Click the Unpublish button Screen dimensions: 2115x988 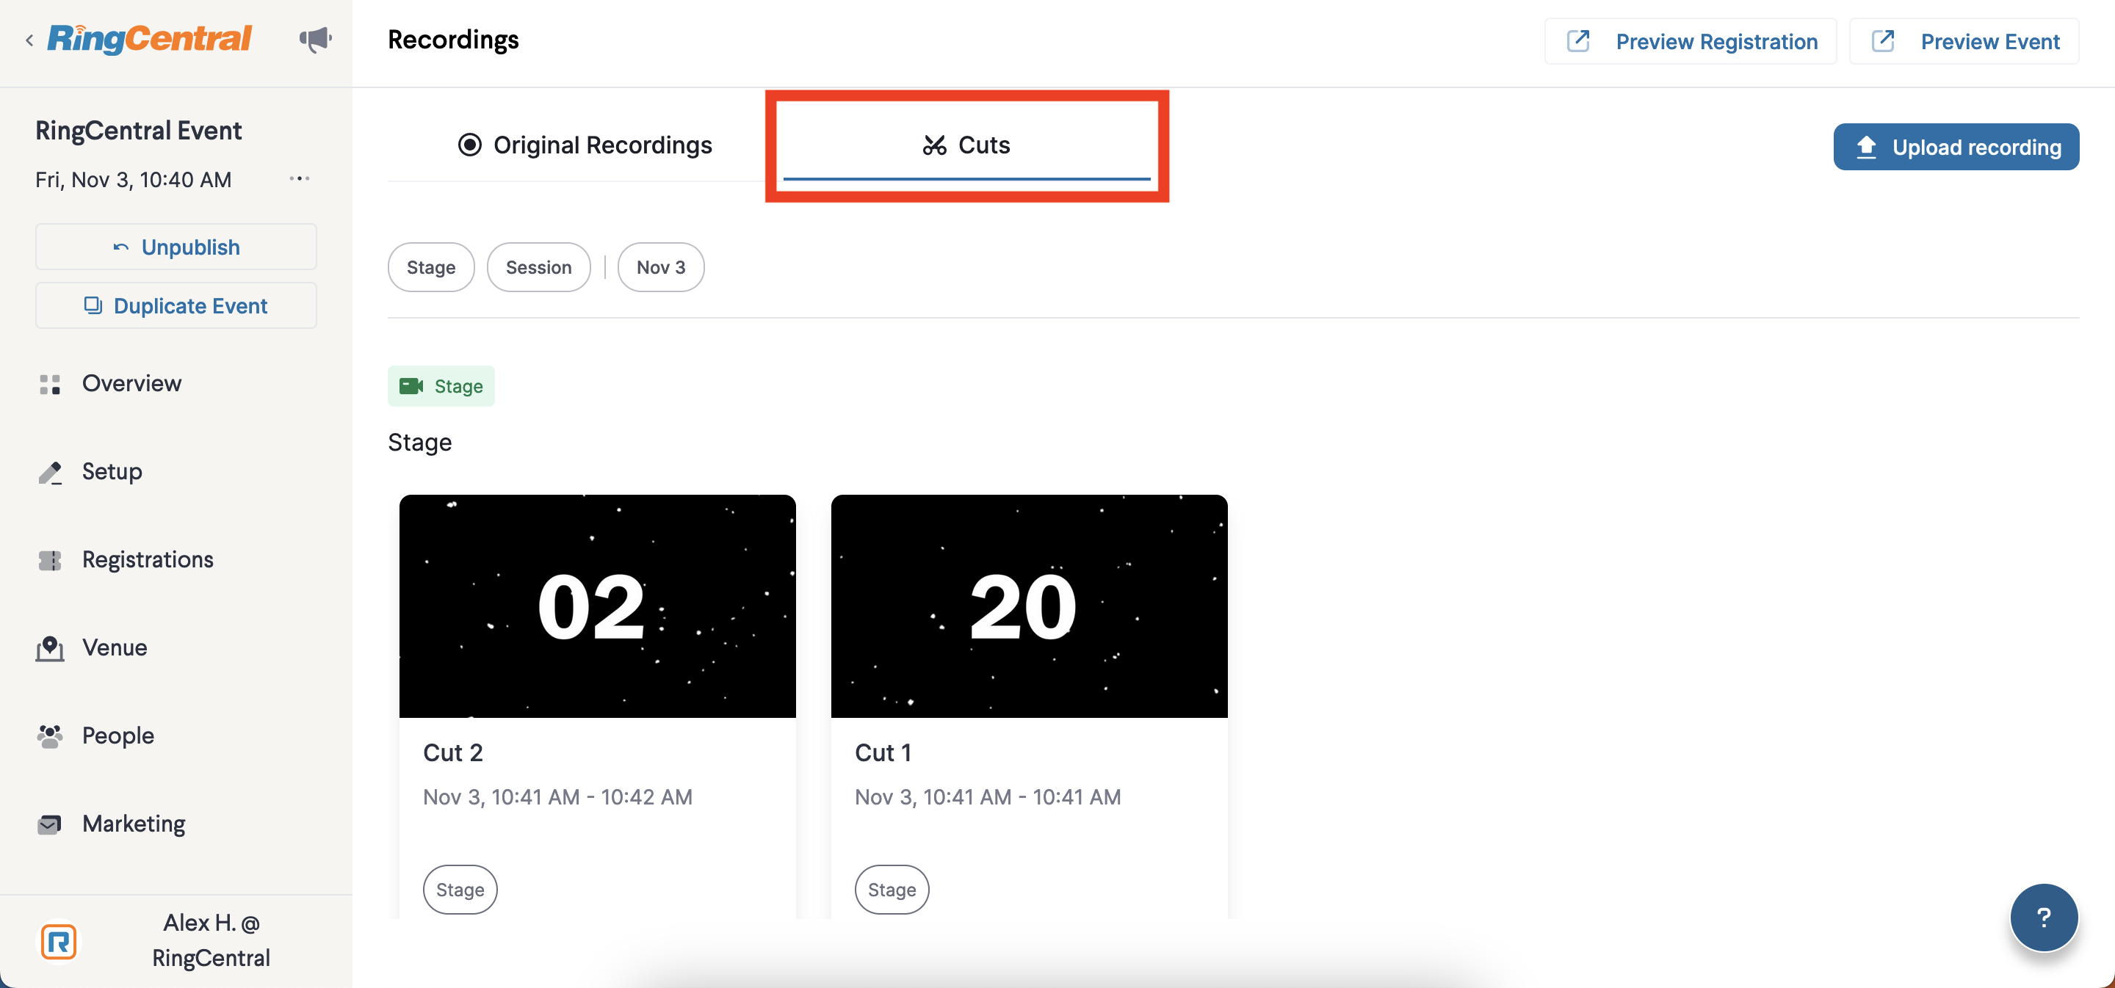tap(176, 247)
